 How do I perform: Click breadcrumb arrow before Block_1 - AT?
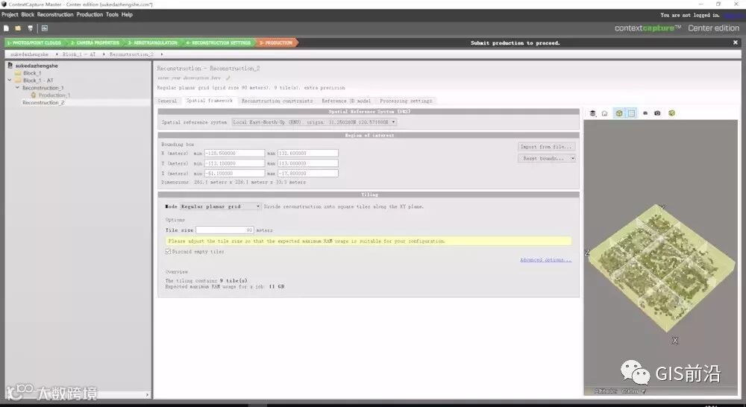(x=57, y=54)
